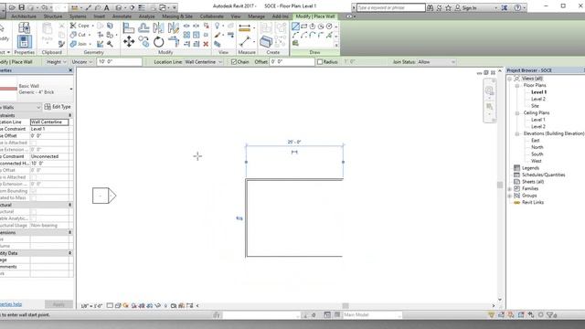The height and width of the screenshot is (329, 585).
Task: Open the Properties palette button in ribbon
Action: click(x=25, y=41)
